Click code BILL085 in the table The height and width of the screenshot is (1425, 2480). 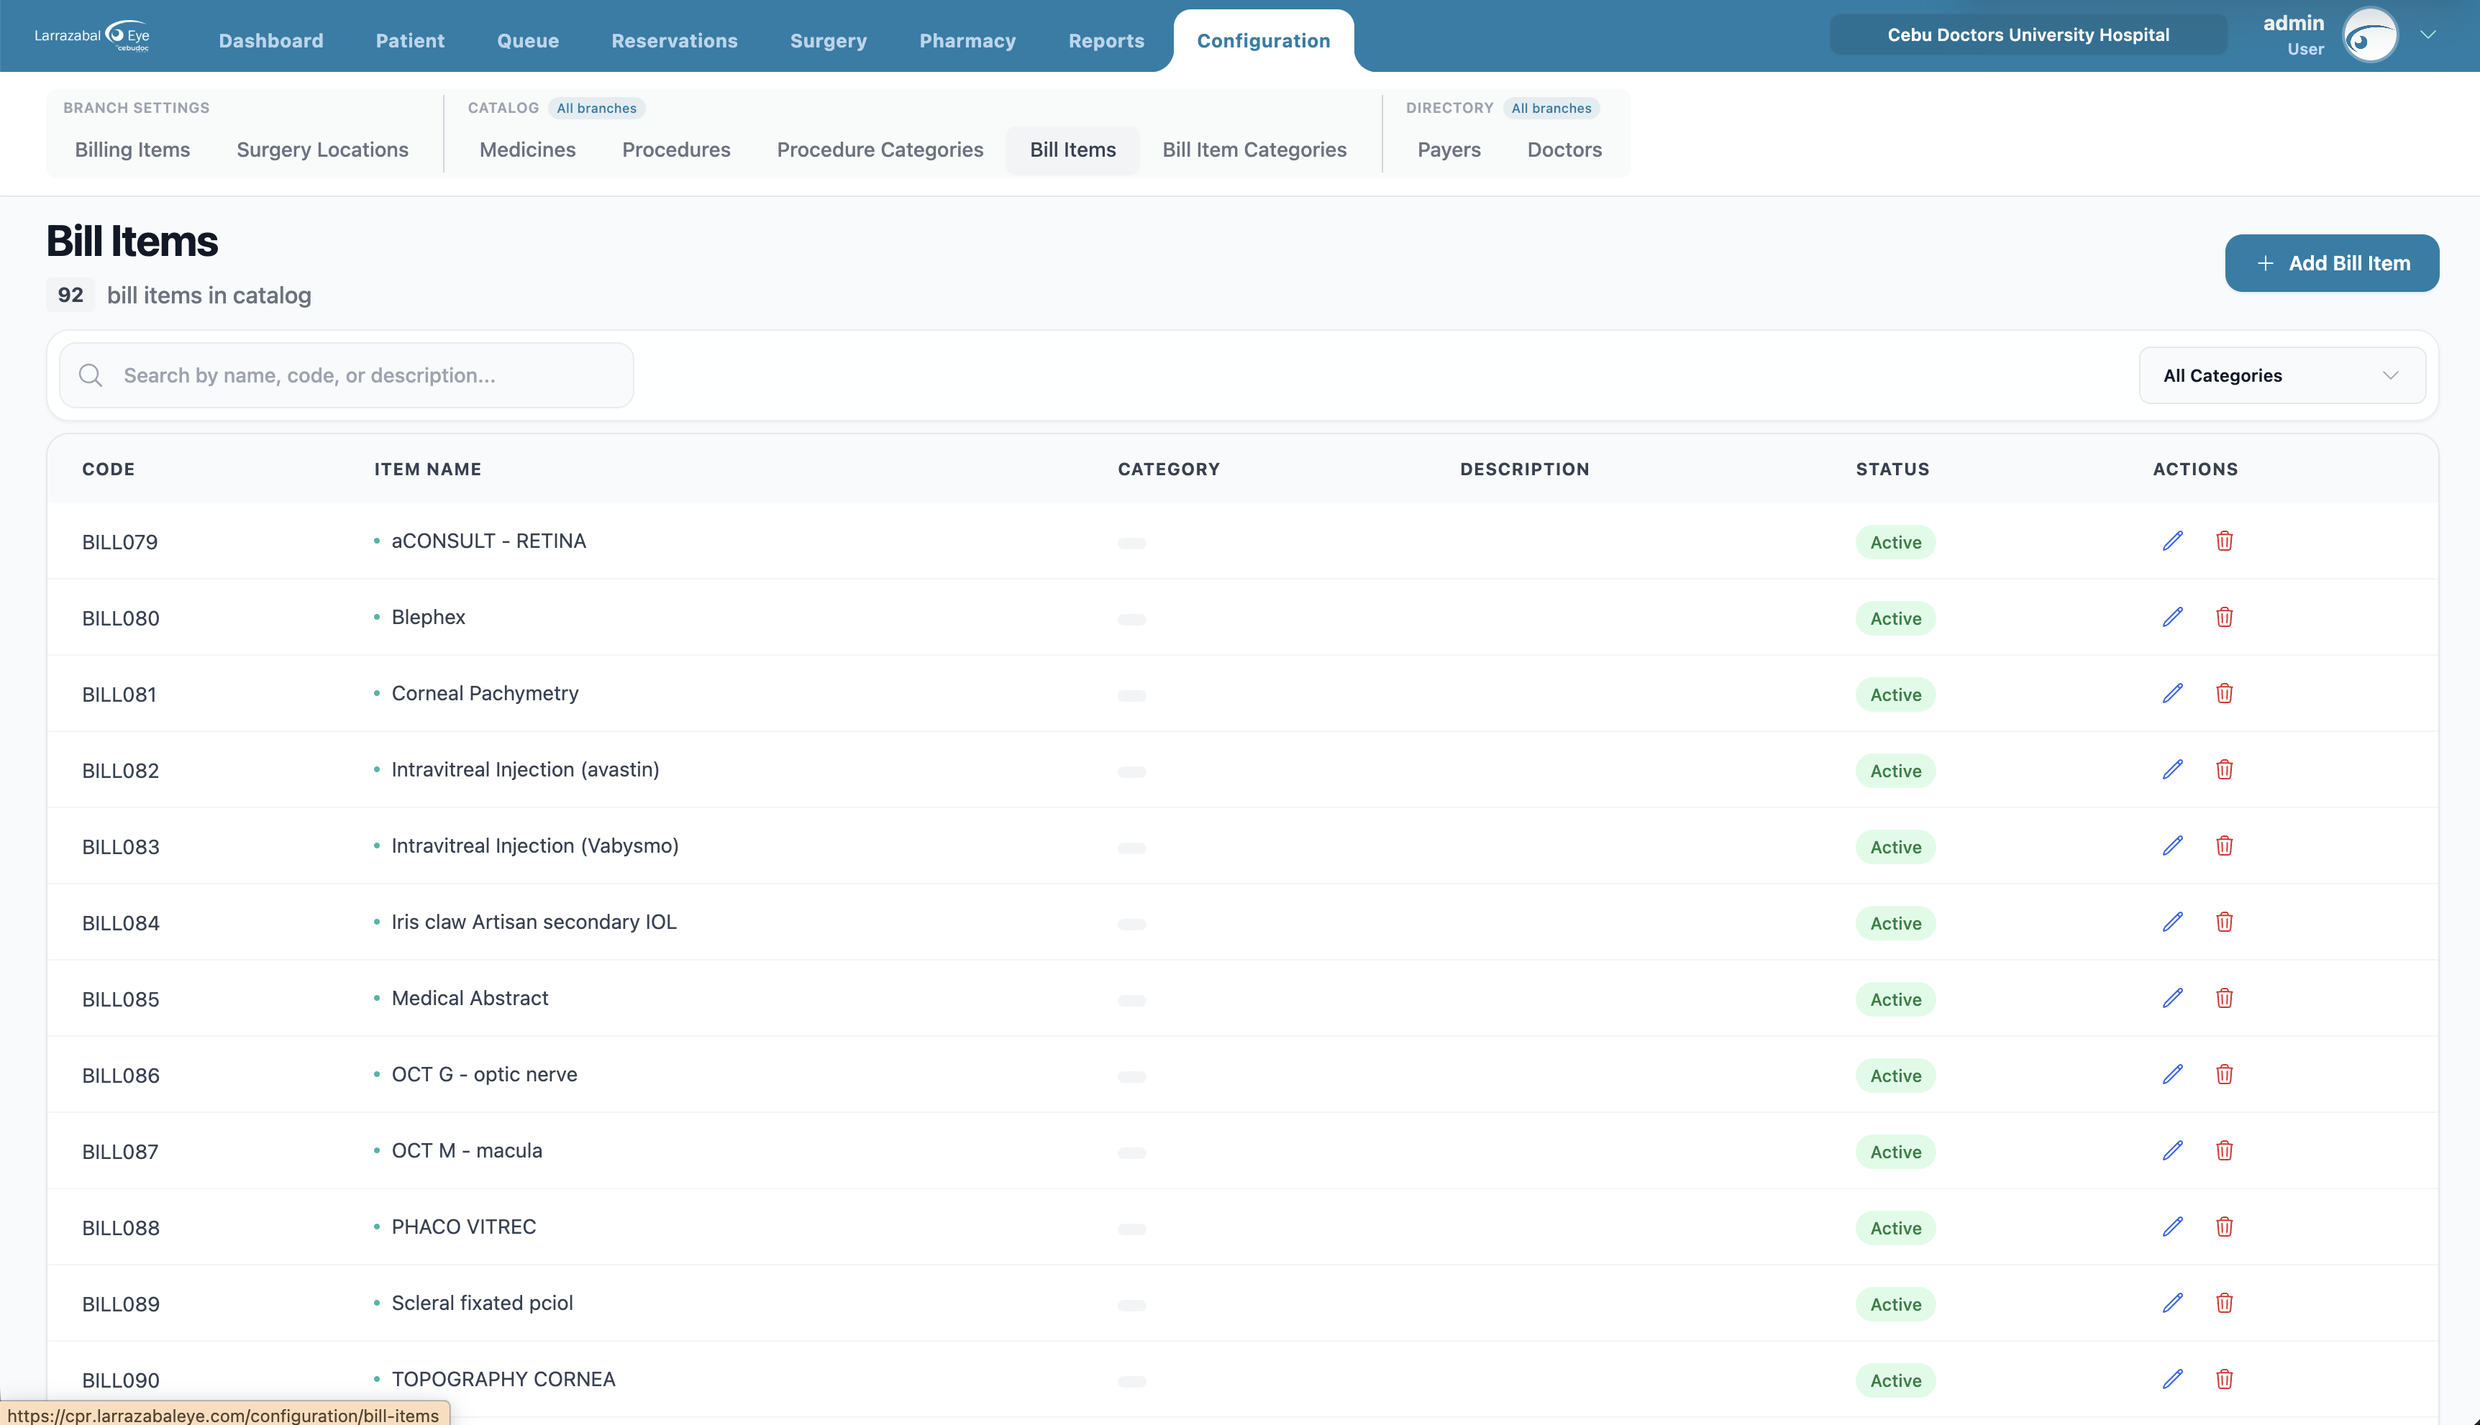[120, 1000]
